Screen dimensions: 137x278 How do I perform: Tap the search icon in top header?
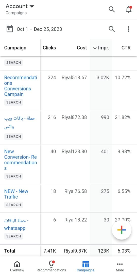112,9
